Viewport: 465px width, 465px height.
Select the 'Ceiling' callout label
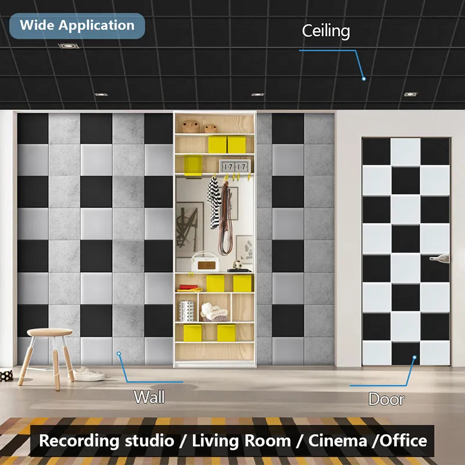click(x=327, y=32)
